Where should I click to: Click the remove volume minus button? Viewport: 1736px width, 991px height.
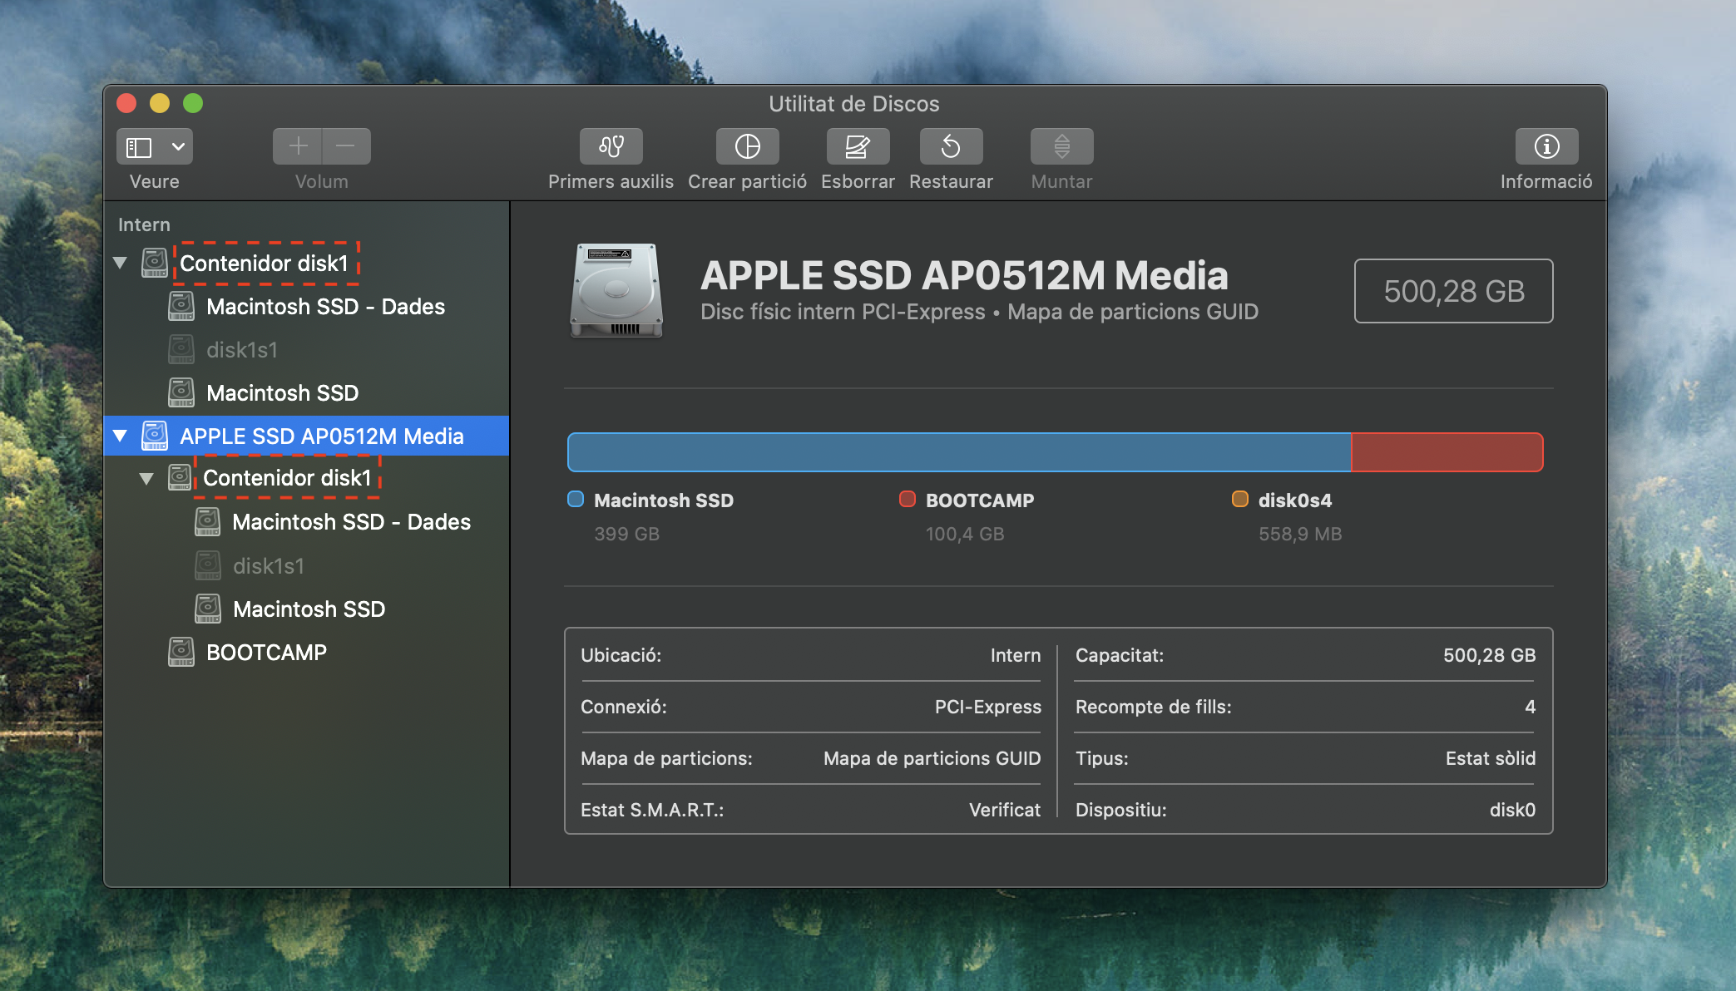pyautogui.click(x=346, y=147)
